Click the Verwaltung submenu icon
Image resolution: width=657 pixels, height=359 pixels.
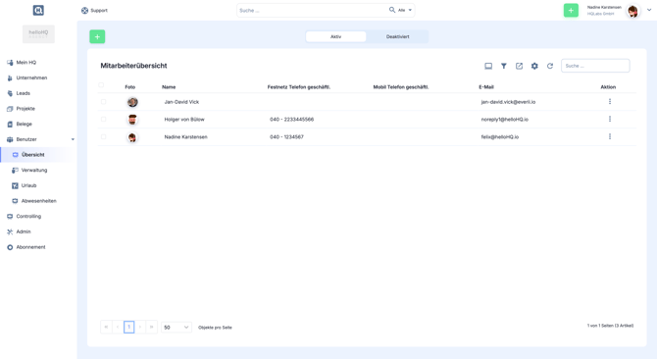(x=15, y=170)
